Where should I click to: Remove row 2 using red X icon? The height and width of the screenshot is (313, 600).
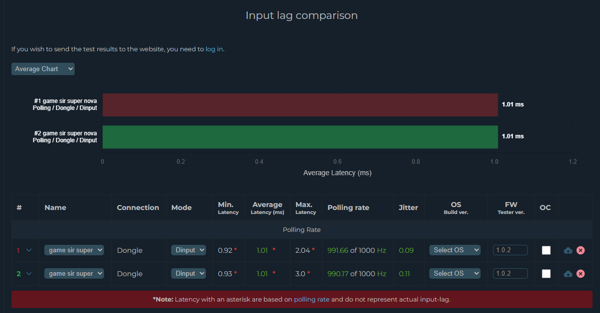click(x=580, y=274)
